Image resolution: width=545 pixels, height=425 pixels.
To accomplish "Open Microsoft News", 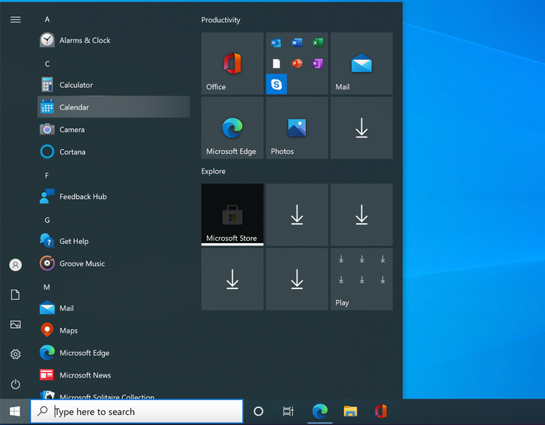I will [x=114, y=375].
